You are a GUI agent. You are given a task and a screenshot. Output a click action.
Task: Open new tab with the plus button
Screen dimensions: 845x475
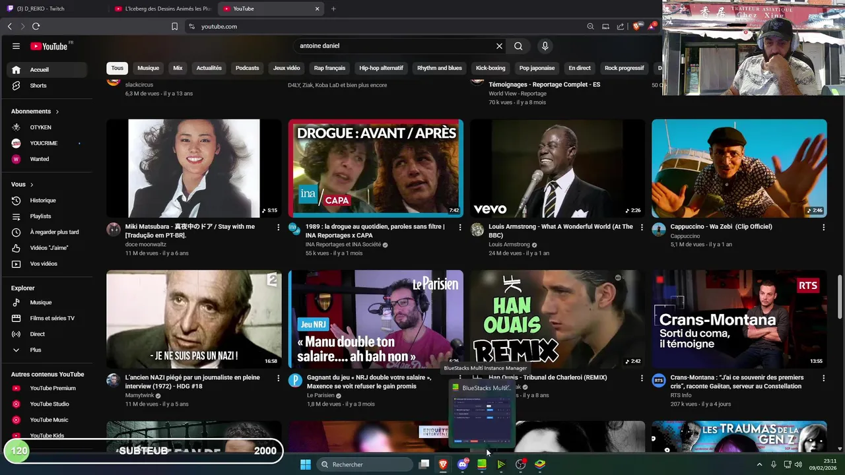click(333, 9)
